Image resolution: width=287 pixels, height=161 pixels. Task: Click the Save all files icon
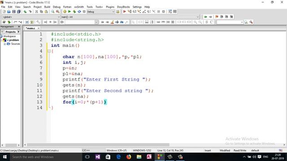coord(19,12)
